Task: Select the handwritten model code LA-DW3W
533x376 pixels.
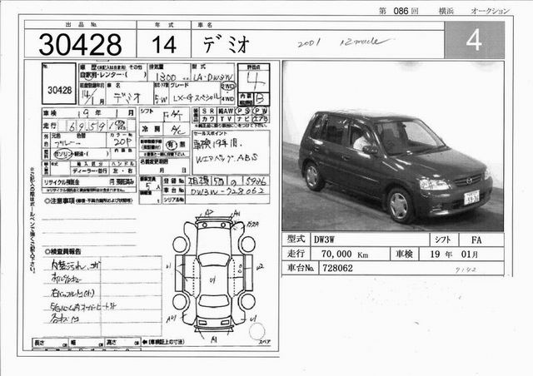Action: [213, 77]
